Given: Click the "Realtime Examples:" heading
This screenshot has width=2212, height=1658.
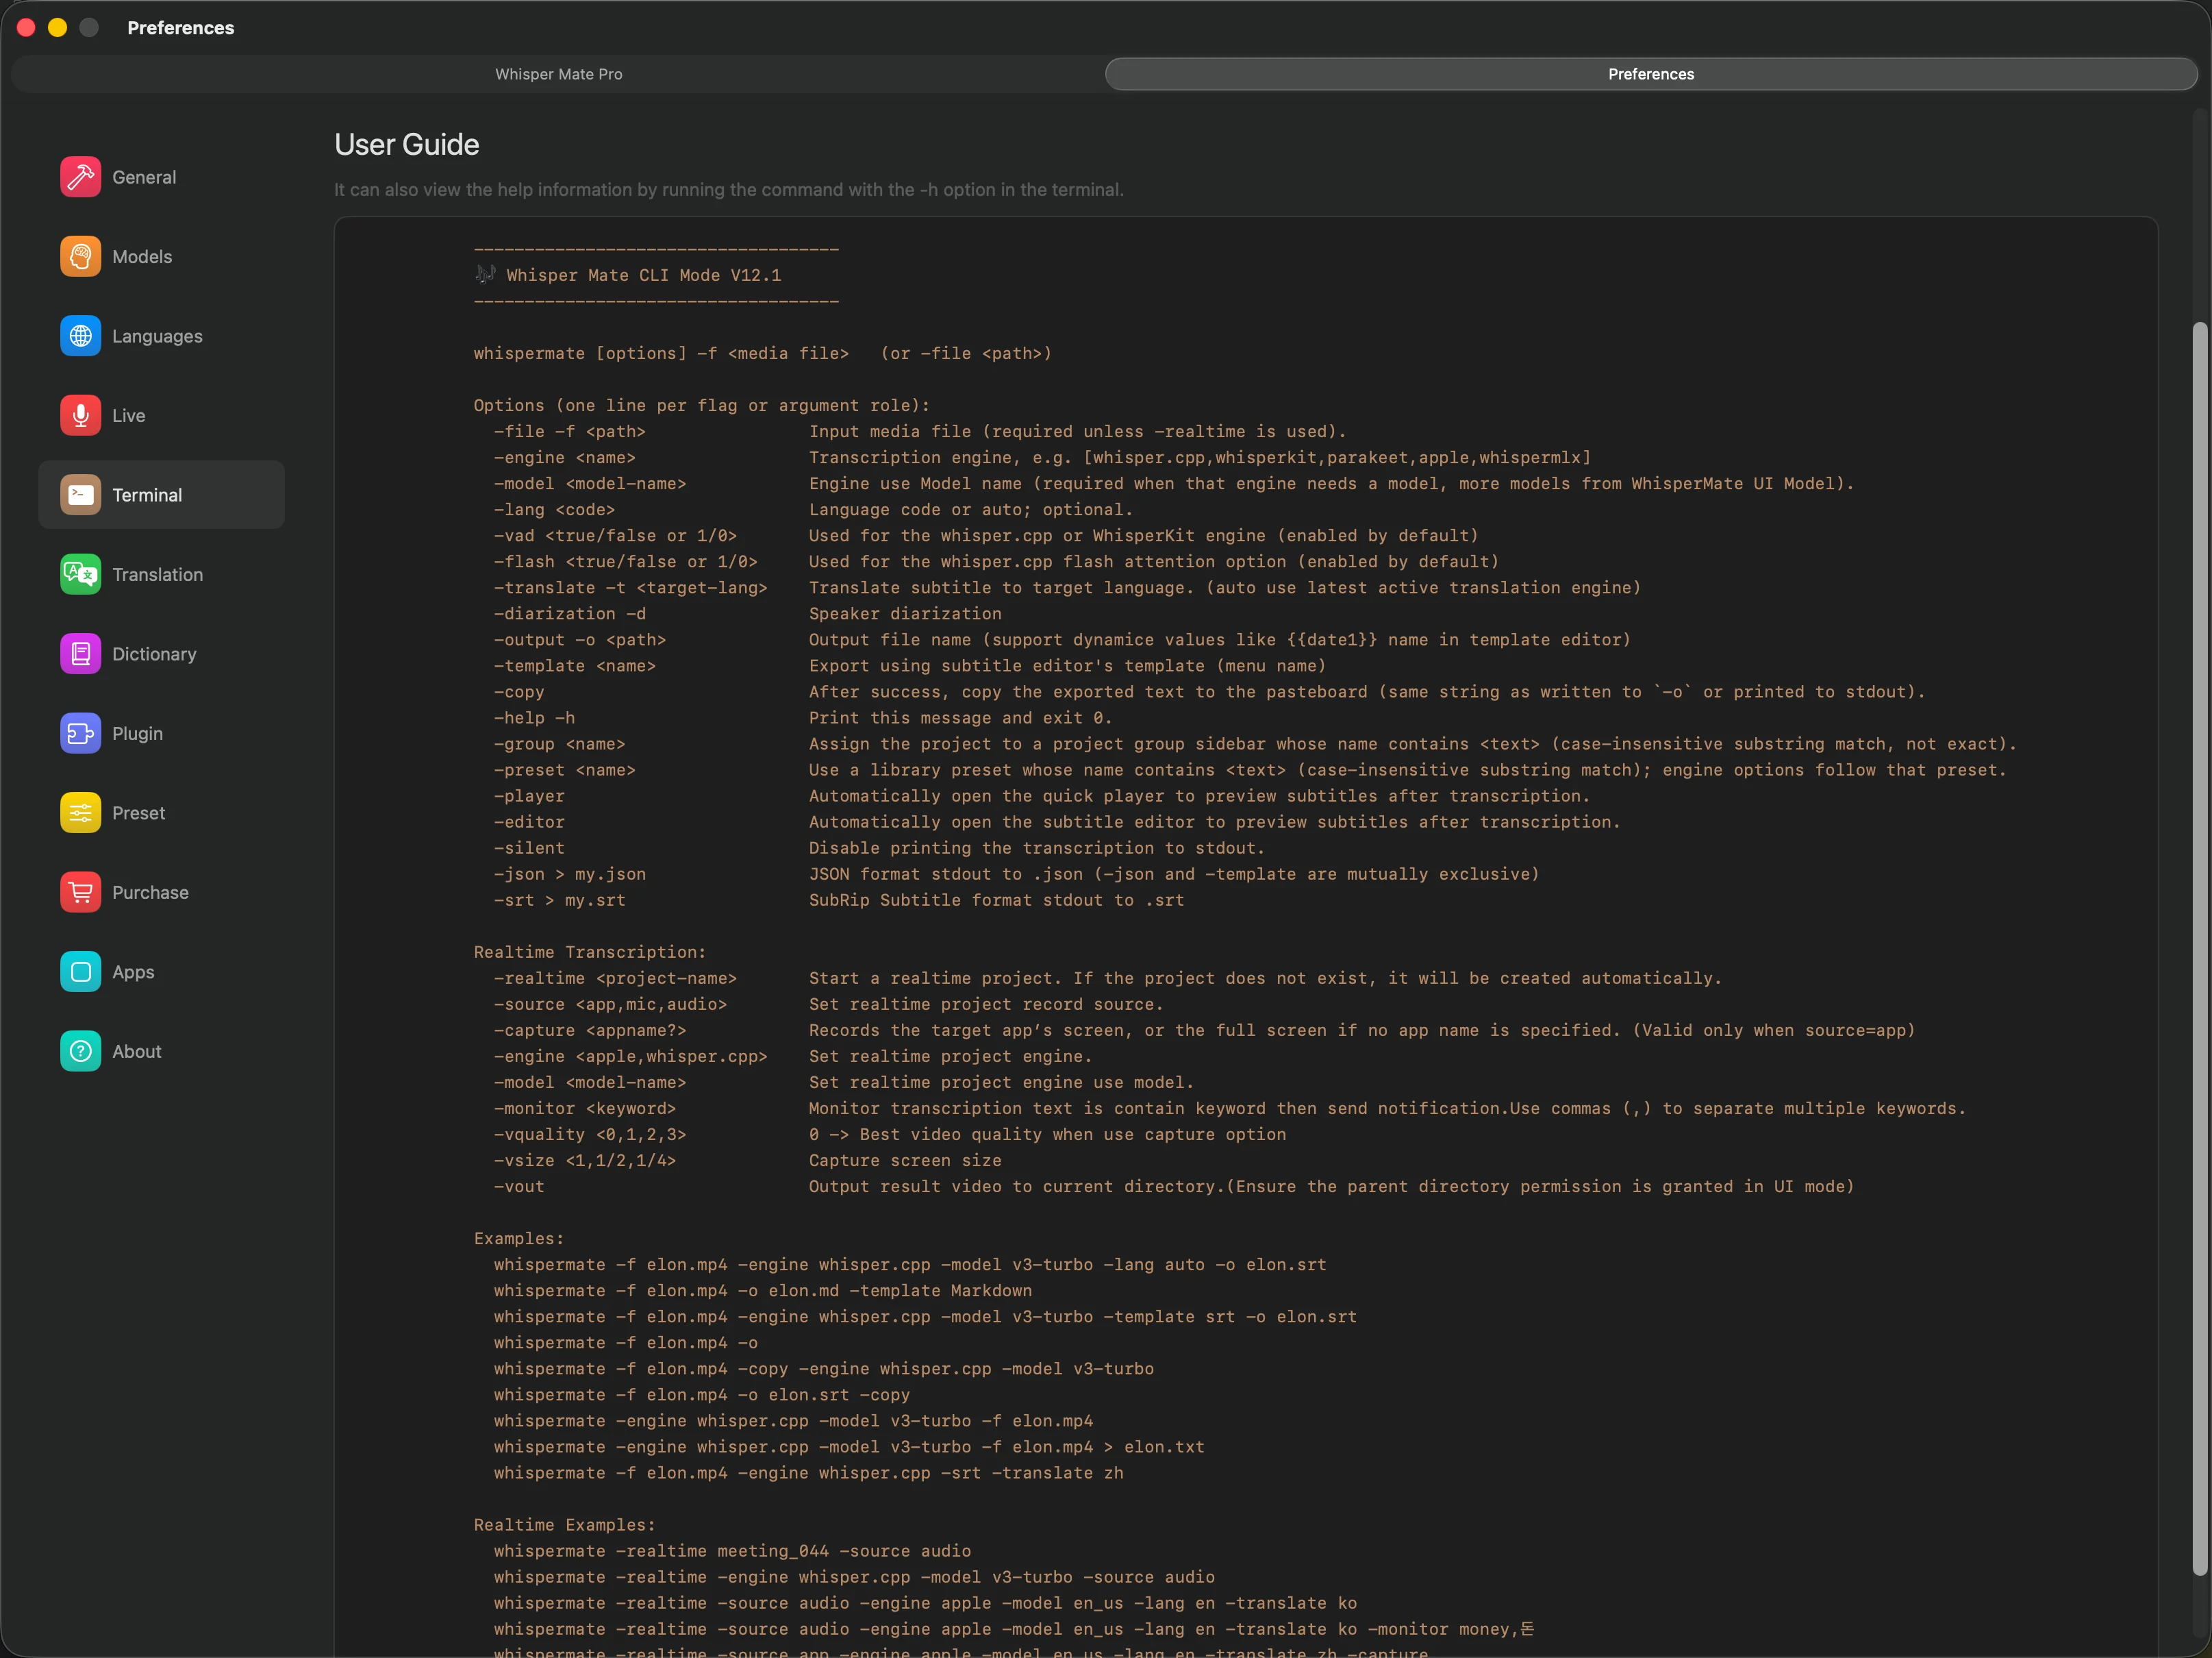Looking at the screenshot, I should 565,1525.
